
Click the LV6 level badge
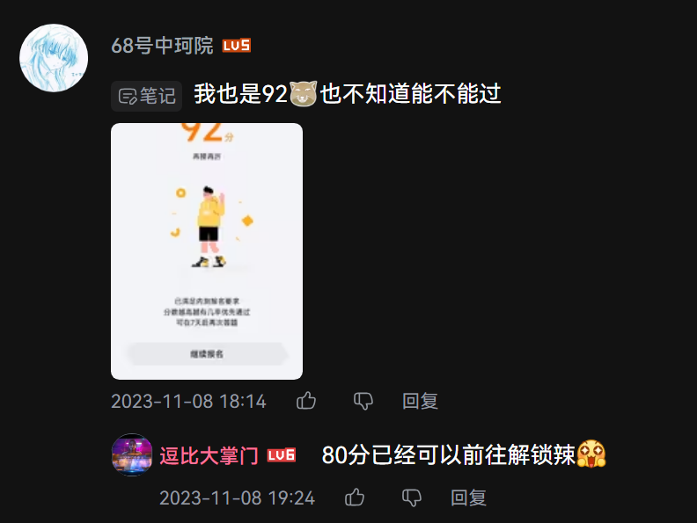coord(282,455)
